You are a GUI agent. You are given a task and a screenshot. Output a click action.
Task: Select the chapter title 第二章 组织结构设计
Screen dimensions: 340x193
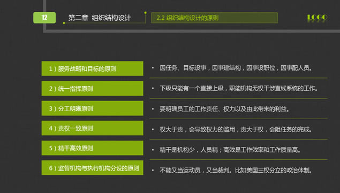tap(100, 18)
